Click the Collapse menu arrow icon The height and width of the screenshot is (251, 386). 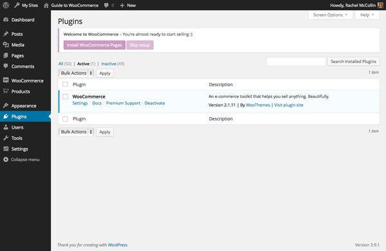click(x=6, y=160)
